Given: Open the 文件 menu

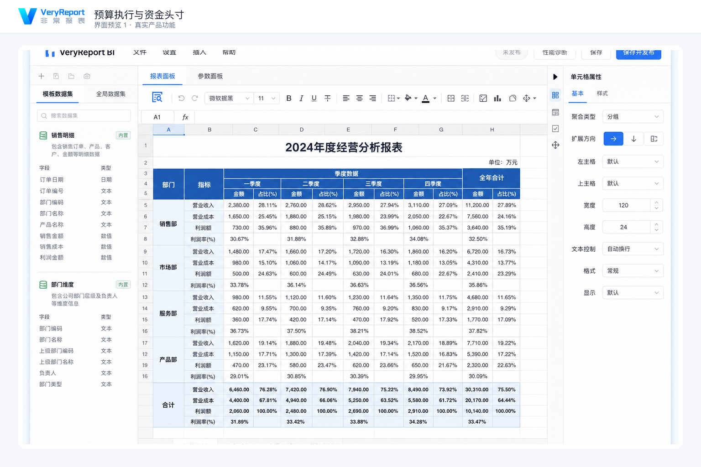Looking at the screenshot, I should click(x=140, y=52).
